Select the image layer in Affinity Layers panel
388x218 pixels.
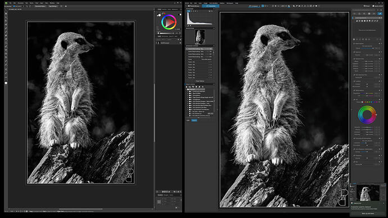pyautogui.click(x=169, y=43)
